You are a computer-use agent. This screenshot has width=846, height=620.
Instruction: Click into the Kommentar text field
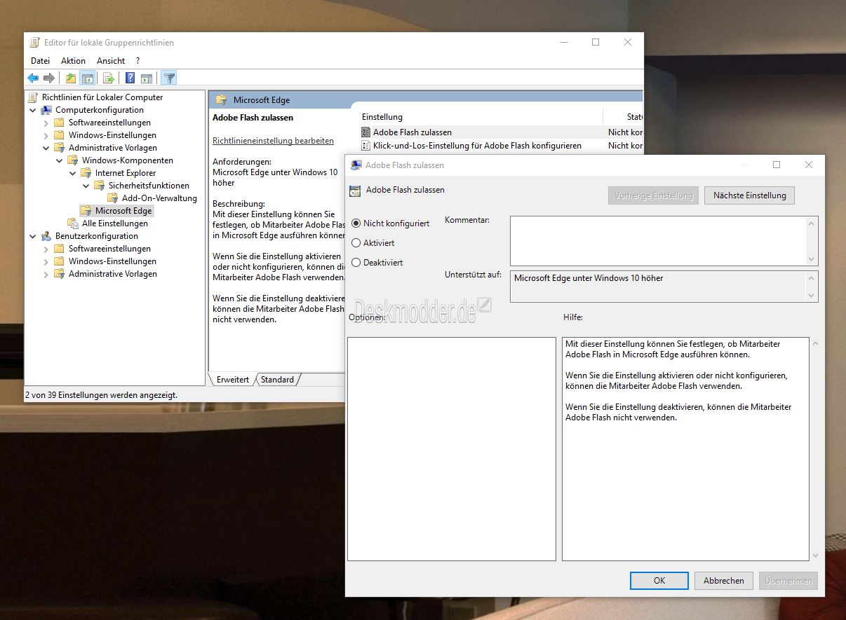(658, 240)
